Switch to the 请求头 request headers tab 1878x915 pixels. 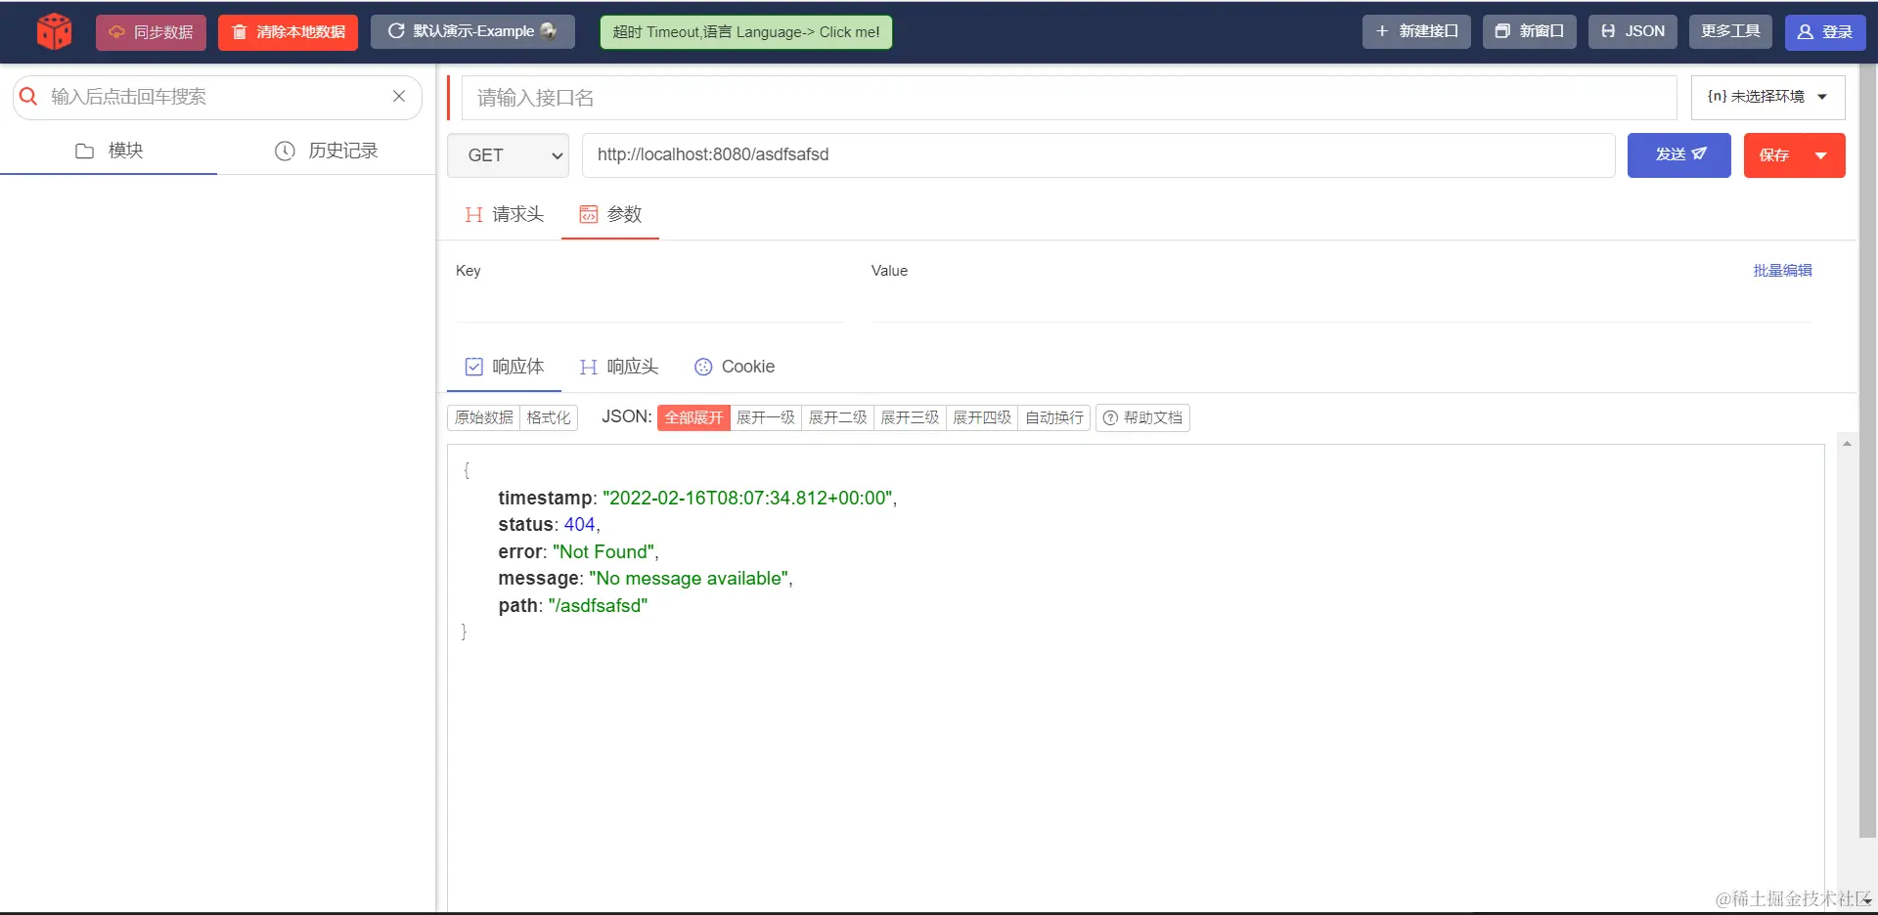click(504, 214)
